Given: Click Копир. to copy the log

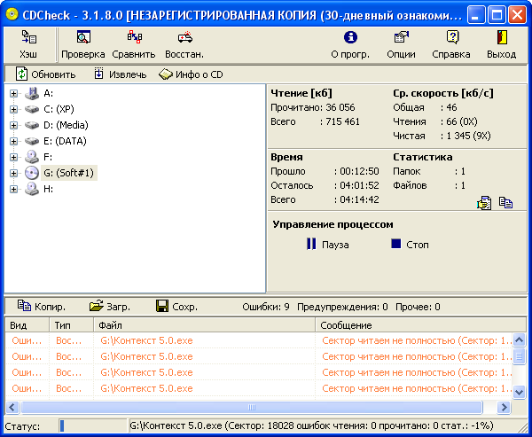Looking at the screenshot, I should pyautogui.click(x=42, y=307).
